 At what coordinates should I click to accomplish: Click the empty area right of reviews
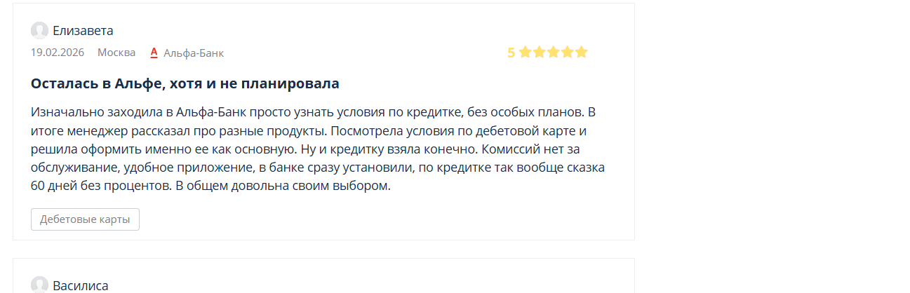tap(772, 140)
